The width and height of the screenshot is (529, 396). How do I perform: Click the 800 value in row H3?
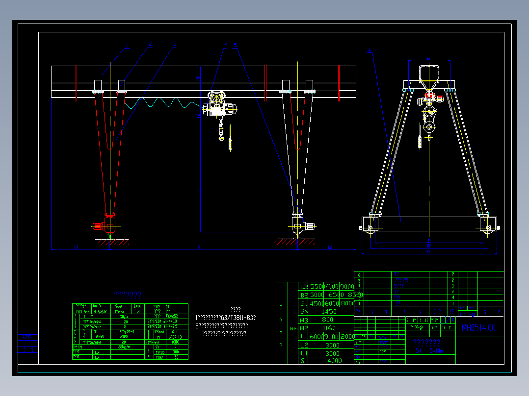pyautogui.click(x=327, y=320)
